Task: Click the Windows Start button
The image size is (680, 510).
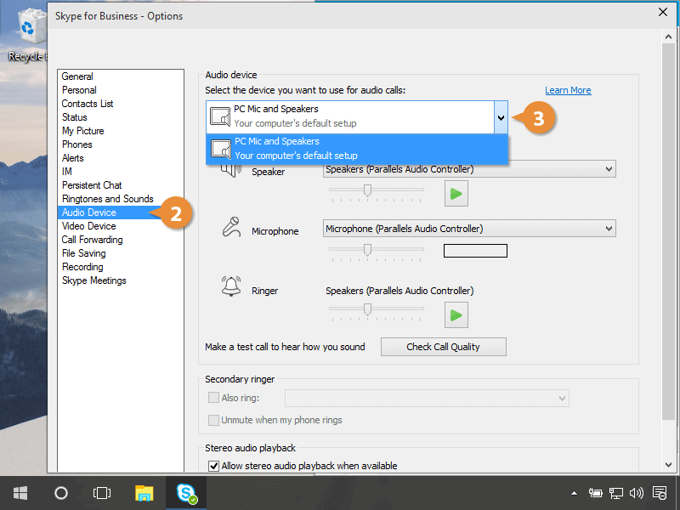Action: (x=20, y=492)
